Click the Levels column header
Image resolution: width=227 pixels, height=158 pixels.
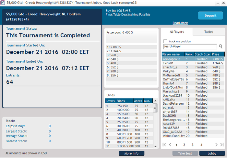point(110,101)
